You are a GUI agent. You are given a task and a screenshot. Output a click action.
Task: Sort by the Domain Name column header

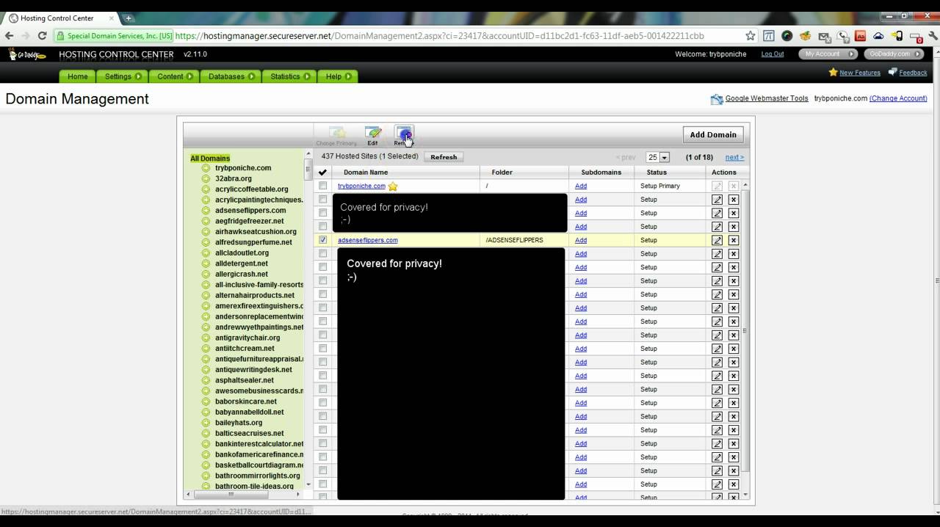pyautogui.click(x=366, y=172)
